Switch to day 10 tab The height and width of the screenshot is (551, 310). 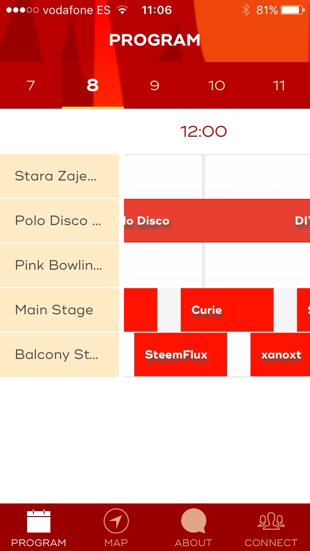217,86
